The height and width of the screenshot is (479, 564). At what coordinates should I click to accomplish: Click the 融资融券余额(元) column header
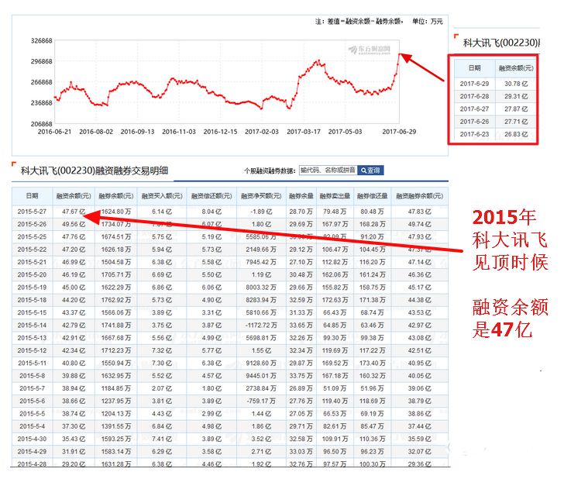(x=419, y=196)
